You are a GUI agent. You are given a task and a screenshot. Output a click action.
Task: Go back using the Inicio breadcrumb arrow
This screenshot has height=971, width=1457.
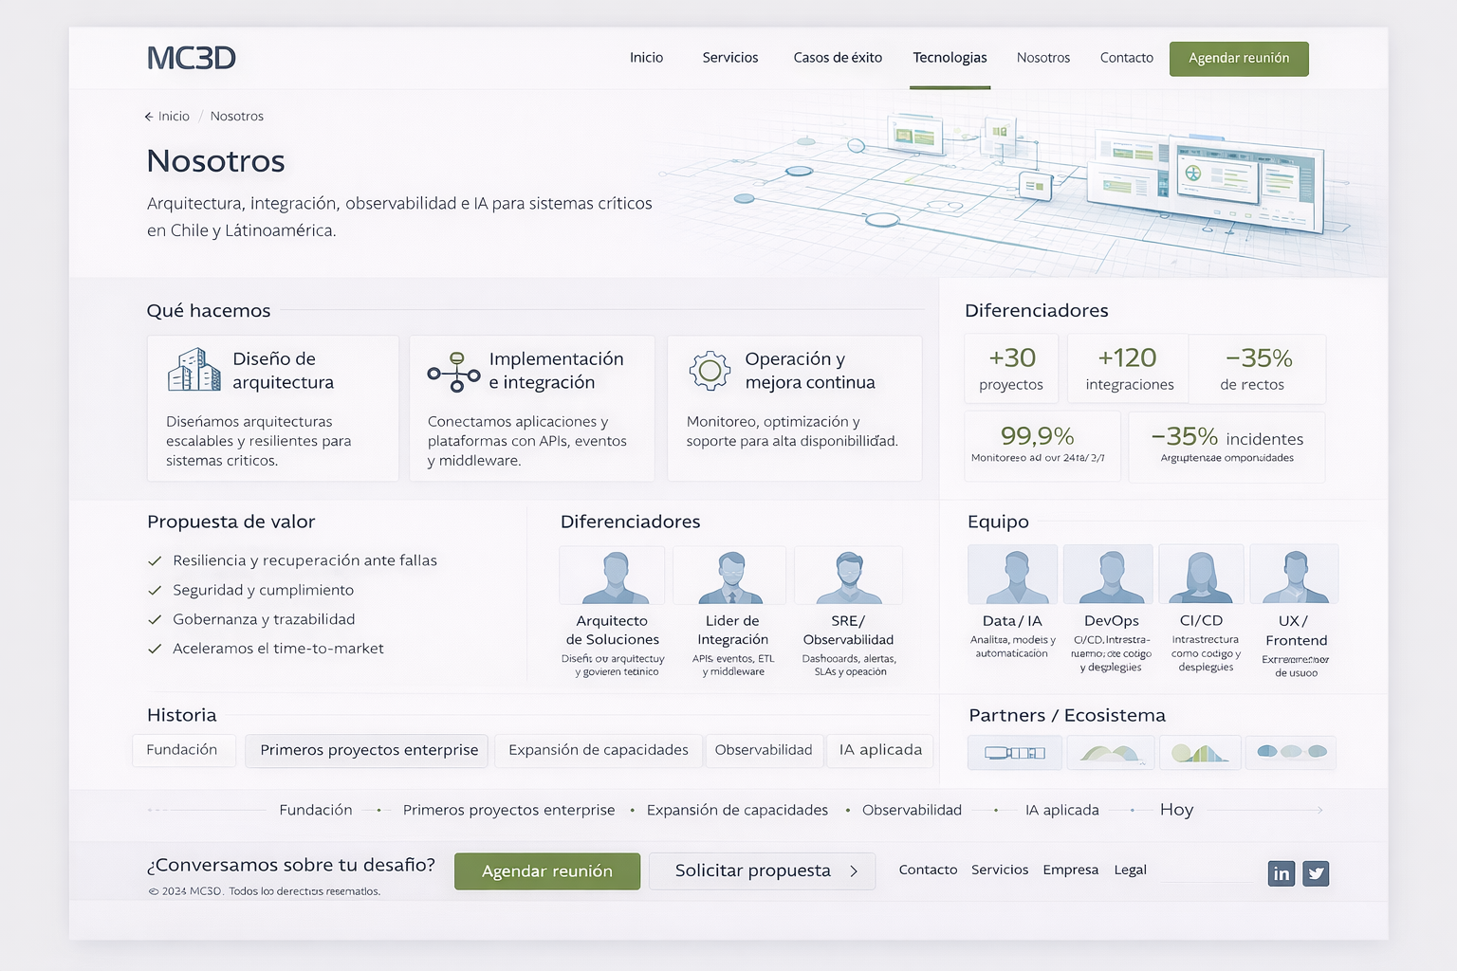pos(149,117)
